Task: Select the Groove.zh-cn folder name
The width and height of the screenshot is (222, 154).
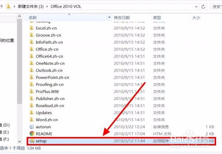Action: point(48,35)
